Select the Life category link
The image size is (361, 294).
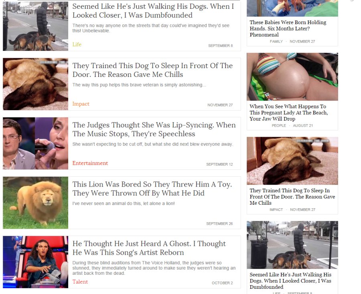(x=77, y=44)
